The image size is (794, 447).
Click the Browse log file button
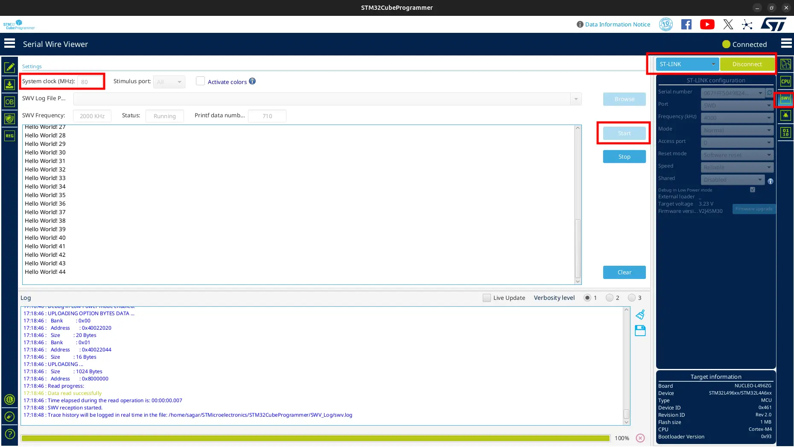(x=624, y=99)
